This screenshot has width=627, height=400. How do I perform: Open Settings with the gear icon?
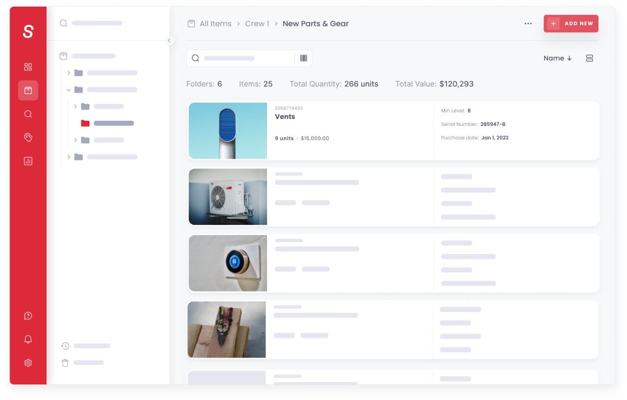click(28, 363)
